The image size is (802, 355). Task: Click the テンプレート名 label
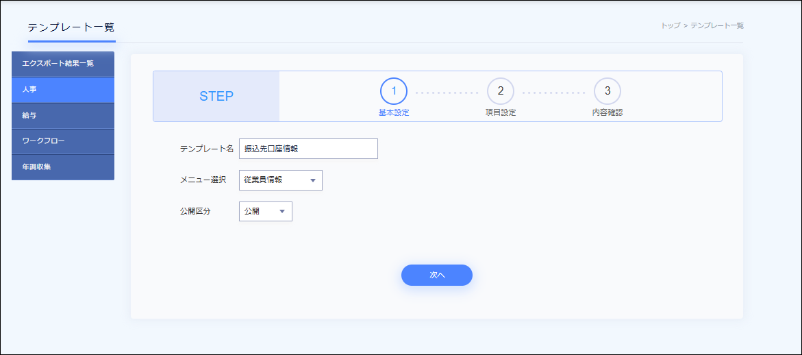coord(207,149)
